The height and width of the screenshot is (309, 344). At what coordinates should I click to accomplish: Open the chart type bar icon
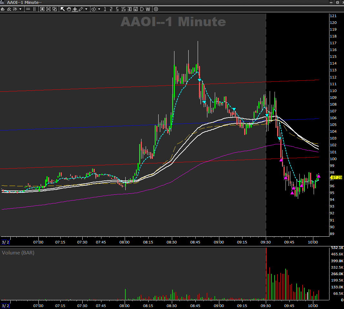(3, 9)
